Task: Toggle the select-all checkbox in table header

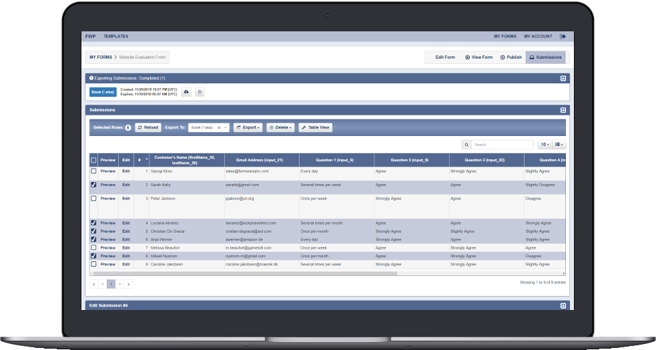Action: click(93, 160)
